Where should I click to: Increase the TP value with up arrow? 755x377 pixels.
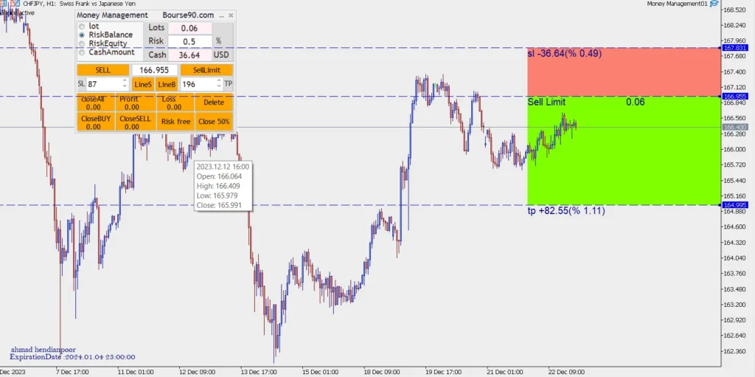[220, 81]
